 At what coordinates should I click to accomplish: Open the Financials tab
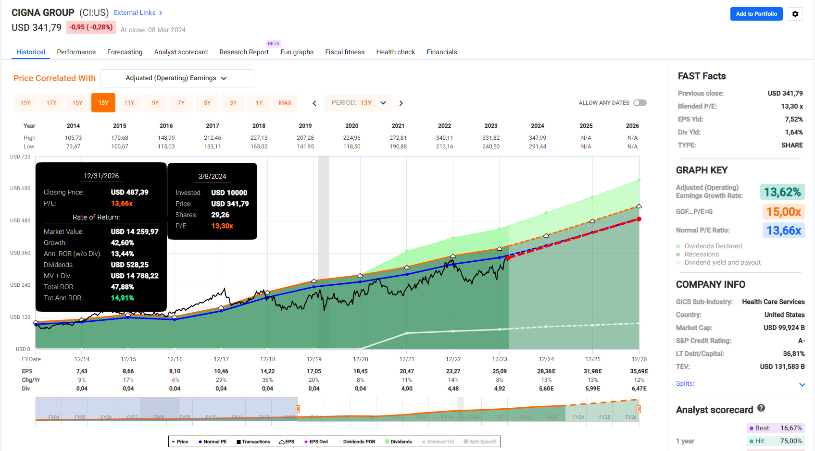[x=442, y=52]
